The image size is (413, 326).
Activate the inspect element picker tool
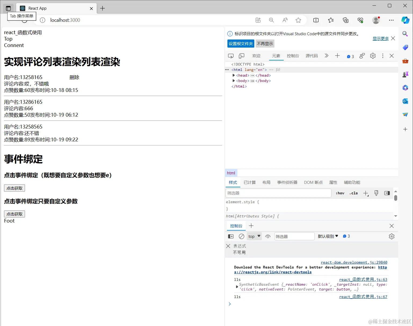pos(231,56)
